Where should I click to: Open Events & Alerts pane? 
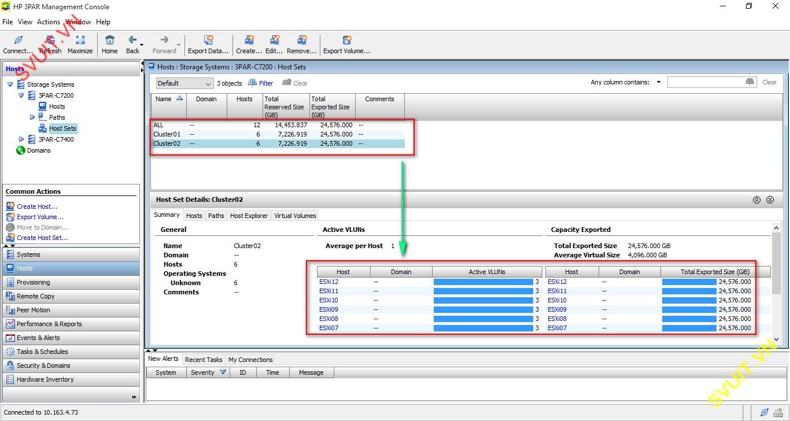(x=71, y=338)
